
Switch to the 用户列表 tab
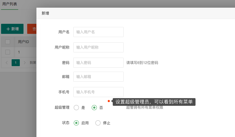(x=10, y=4)
